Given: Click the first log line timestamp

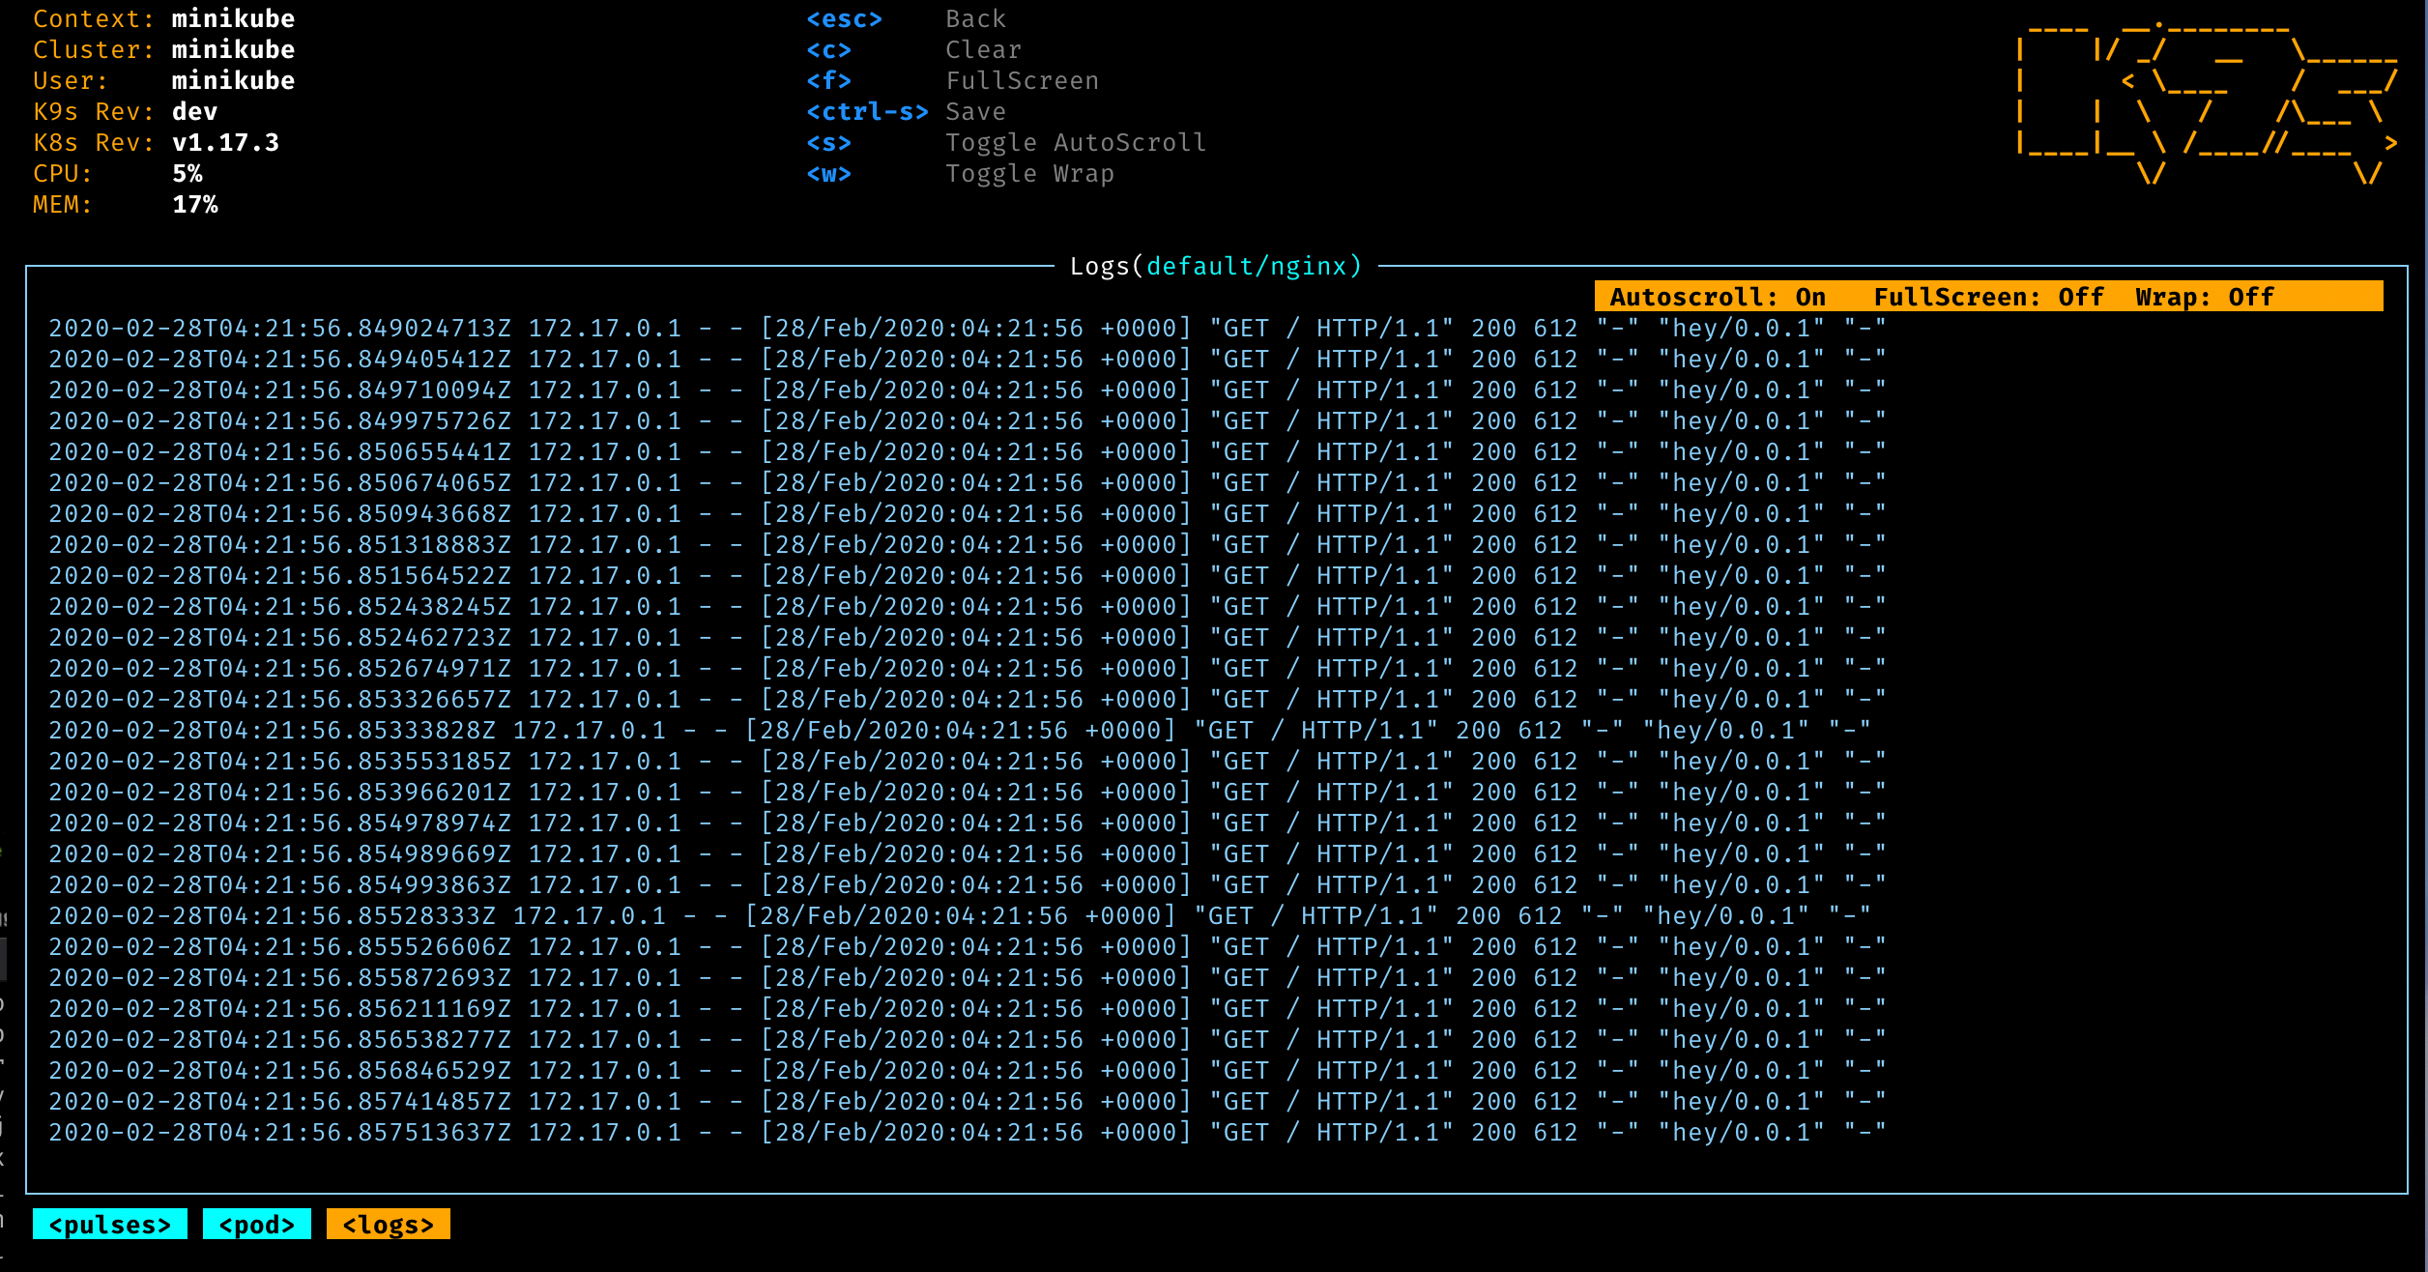Looking at the screenshot, I should [279, 329].
